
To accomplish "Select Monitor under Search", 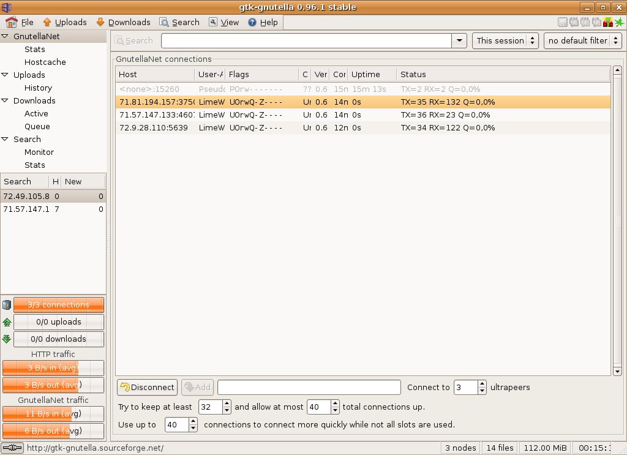I will 39,152.
